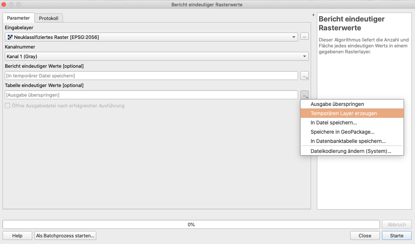
Task: Expand the Eingabelayer dropdown
Action: (x=294, y=37)
